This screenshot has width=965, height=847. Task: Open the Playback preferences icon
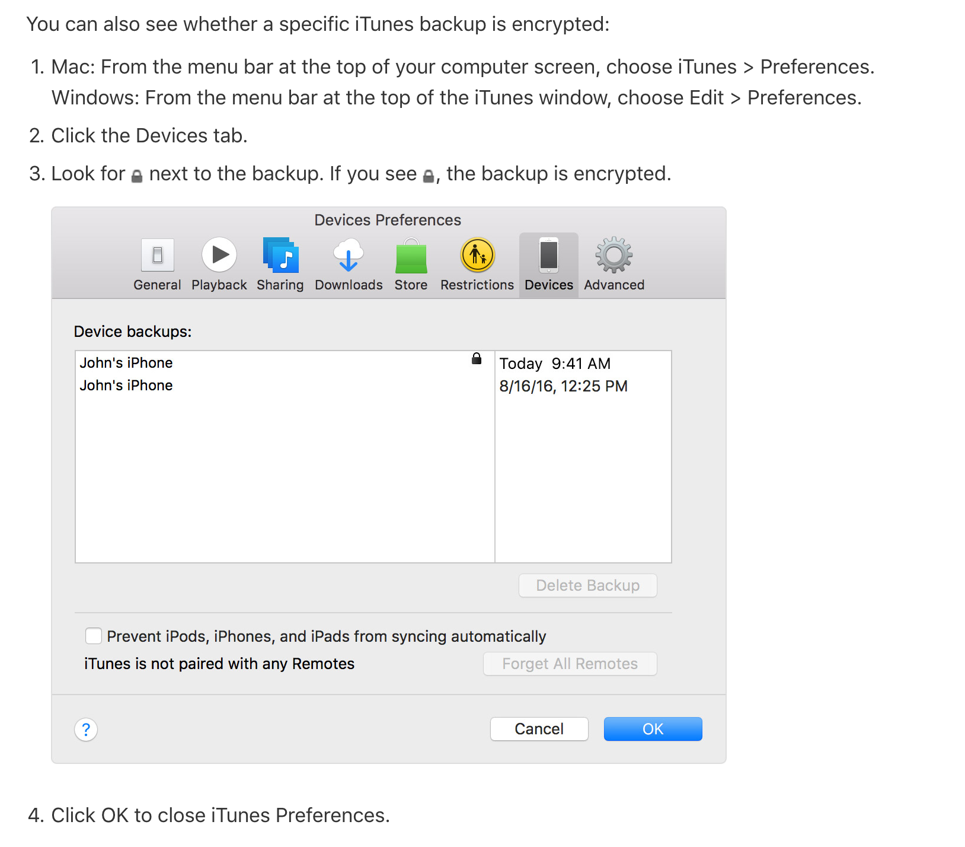point(219,255)
